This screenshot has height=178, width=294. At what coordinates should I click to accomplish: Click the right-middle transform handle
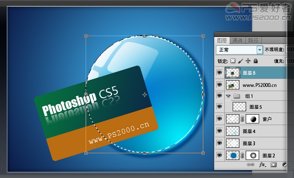click(203, 94)
